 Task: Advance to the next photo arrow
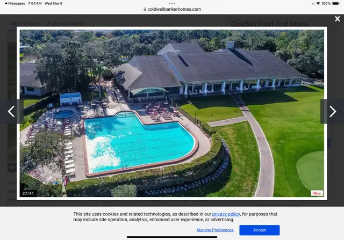click(x=332, y=112)
